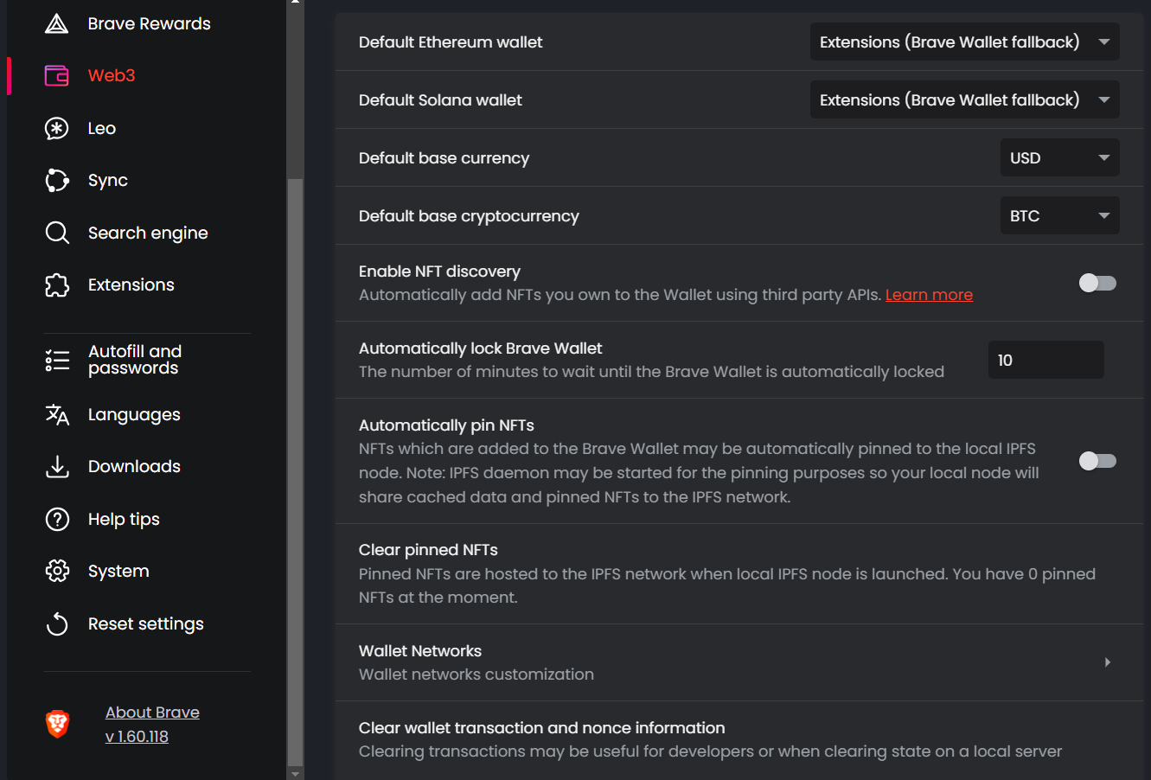The image size is (1151, 780).
Task: Click the auto-lock minutes input field
Action: point(1046,360)
